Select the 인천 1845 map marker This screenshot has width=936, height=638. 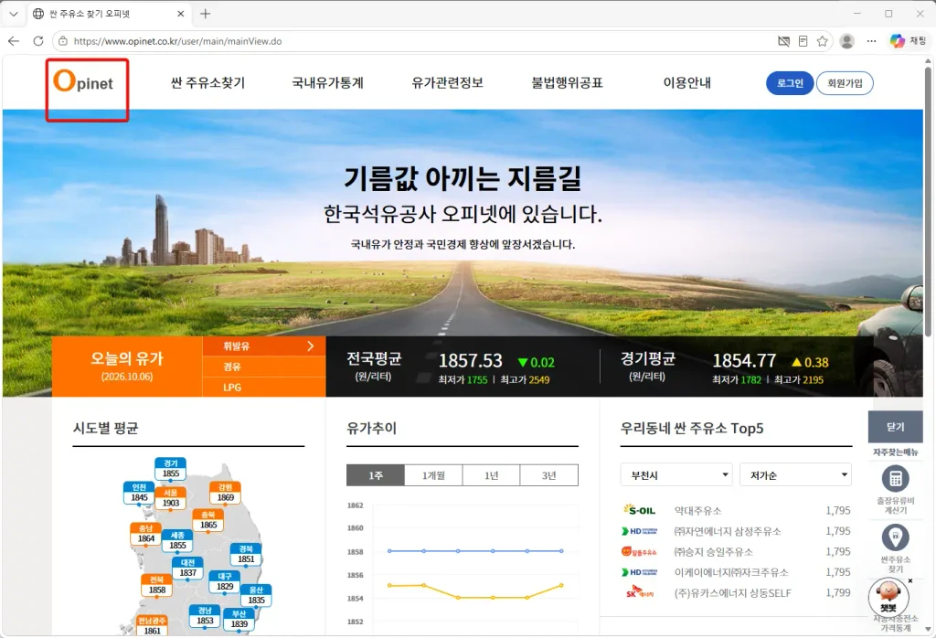139,493
